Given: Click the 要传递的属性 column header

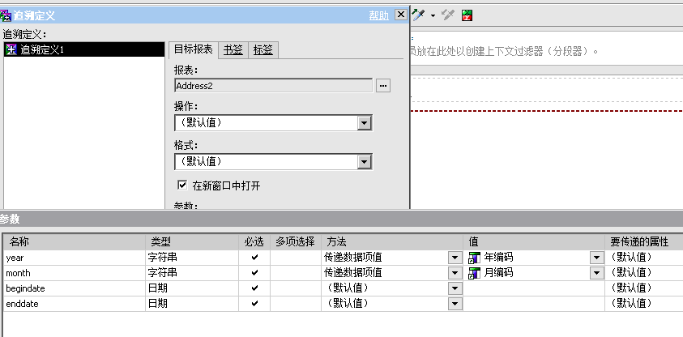Looking at the screenshot, I should (644, 241).
